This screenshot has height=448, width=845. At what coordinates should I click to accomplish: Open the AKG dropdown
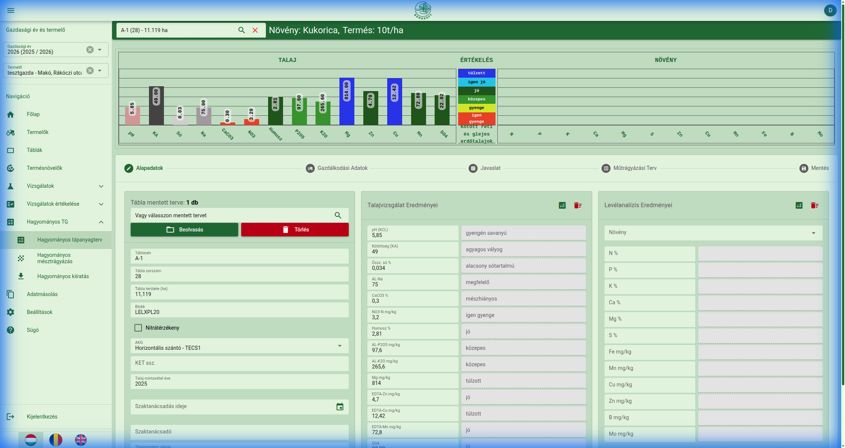coord(339,346)
